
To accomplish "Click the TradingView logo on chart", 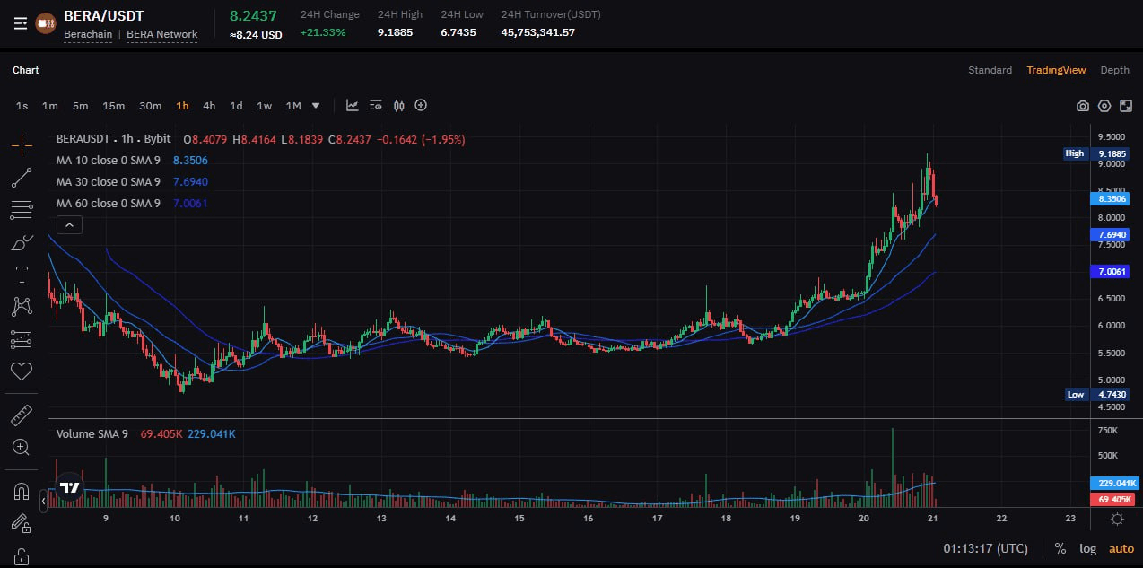I will coord(69,488).
